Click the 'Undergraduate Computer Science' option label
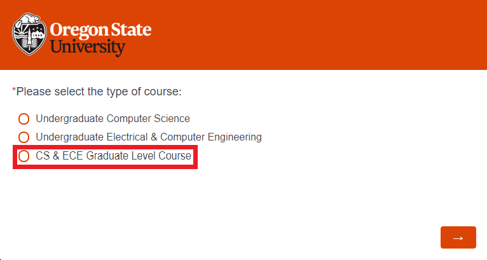This screenshot has height=260, width=487. [113, 119]
